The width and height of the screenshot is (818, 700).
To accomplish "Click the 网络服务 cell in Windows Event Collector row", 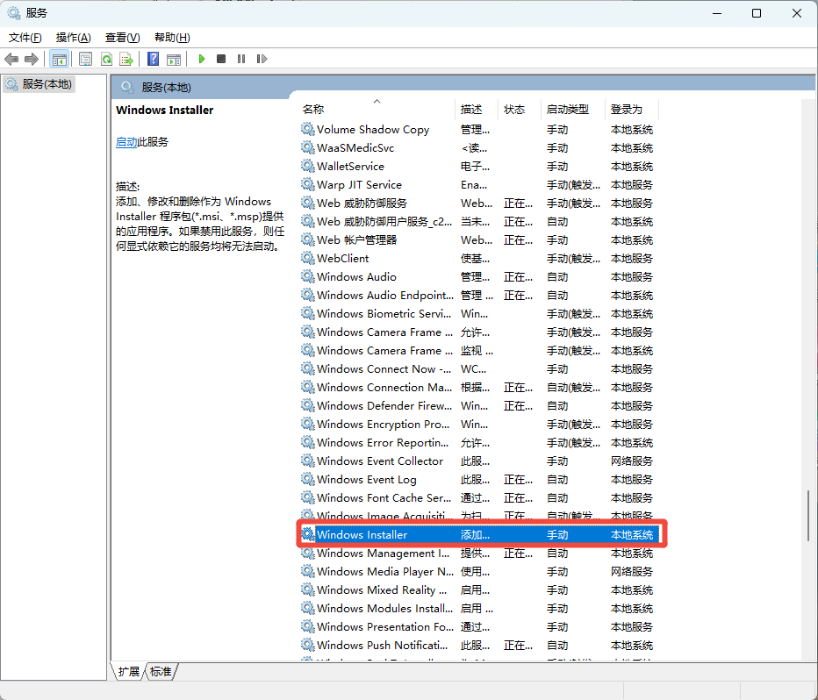I will tap(632, 461).
